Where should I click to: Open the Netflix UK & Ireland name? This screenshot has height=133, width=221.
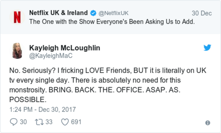tap(58, 13)
